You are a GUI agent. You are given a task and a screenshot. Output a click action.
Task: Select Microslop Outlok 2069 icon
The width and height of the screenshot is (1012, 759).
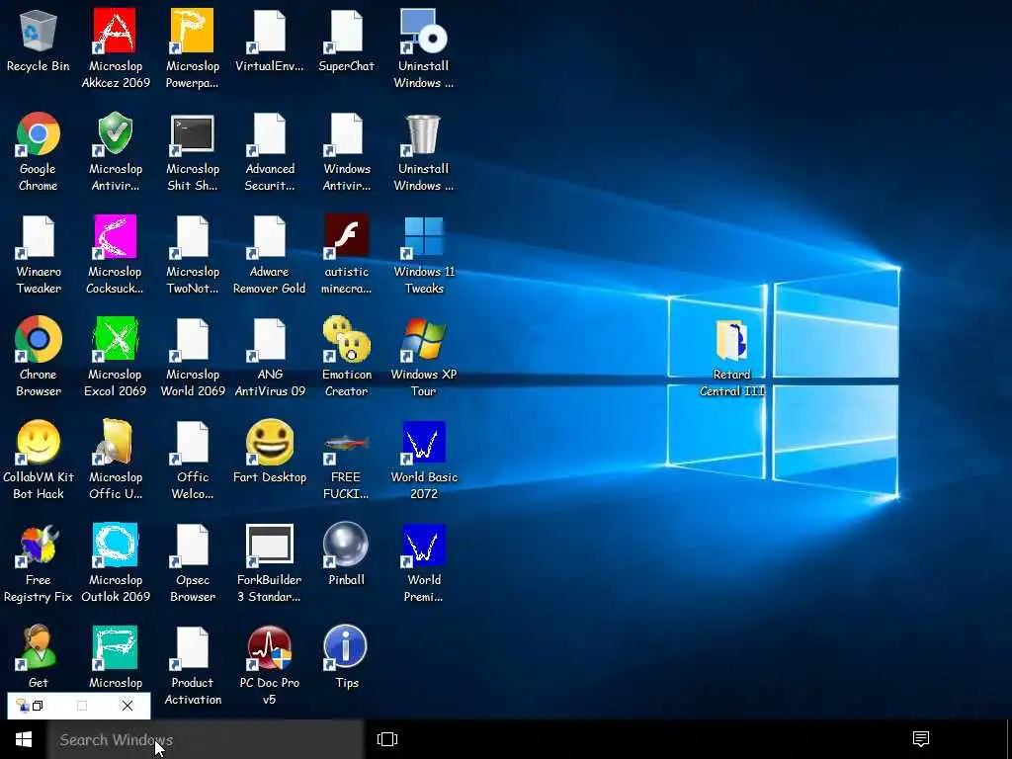click(116, 562)
